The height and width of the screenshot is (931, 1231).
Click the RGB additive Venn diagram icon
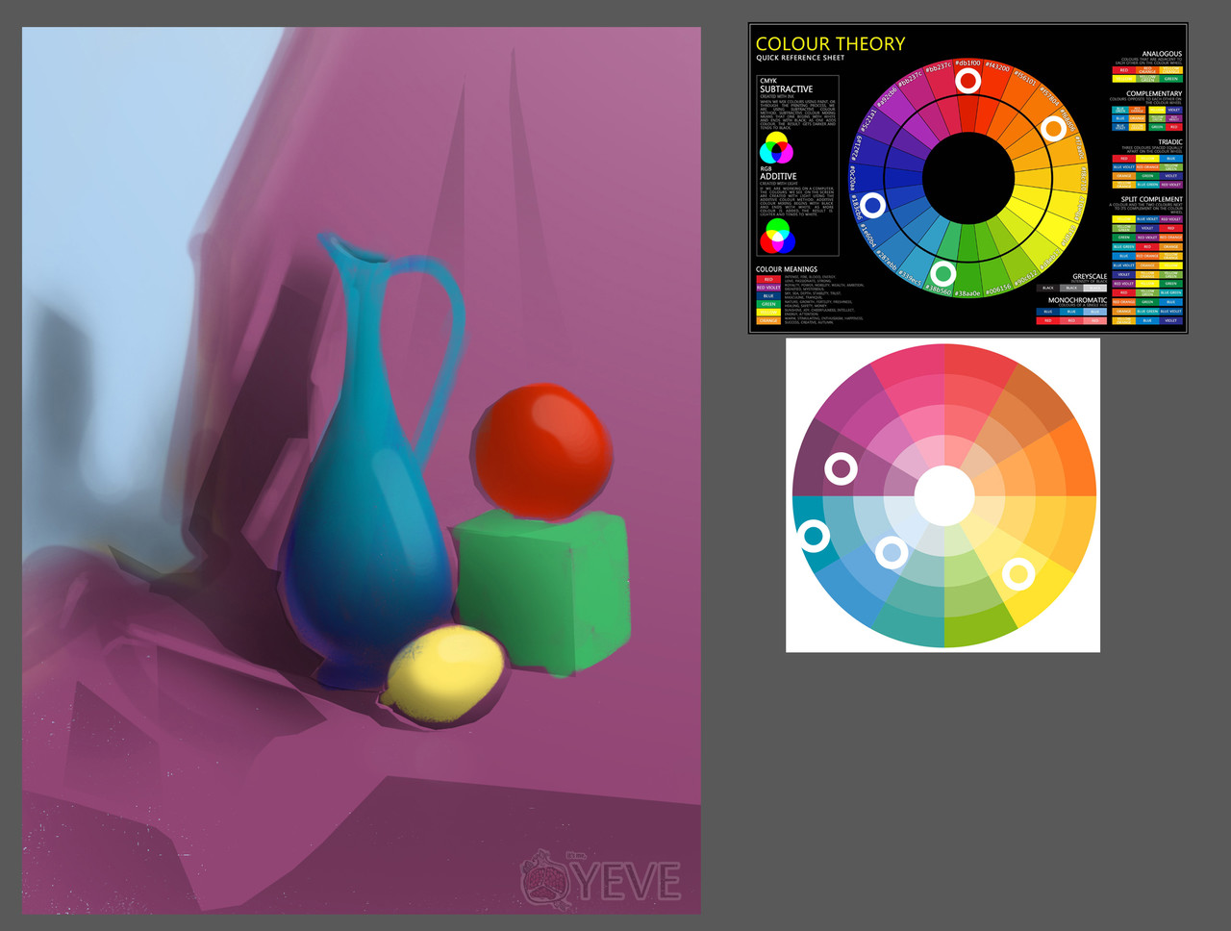point(778,236)
